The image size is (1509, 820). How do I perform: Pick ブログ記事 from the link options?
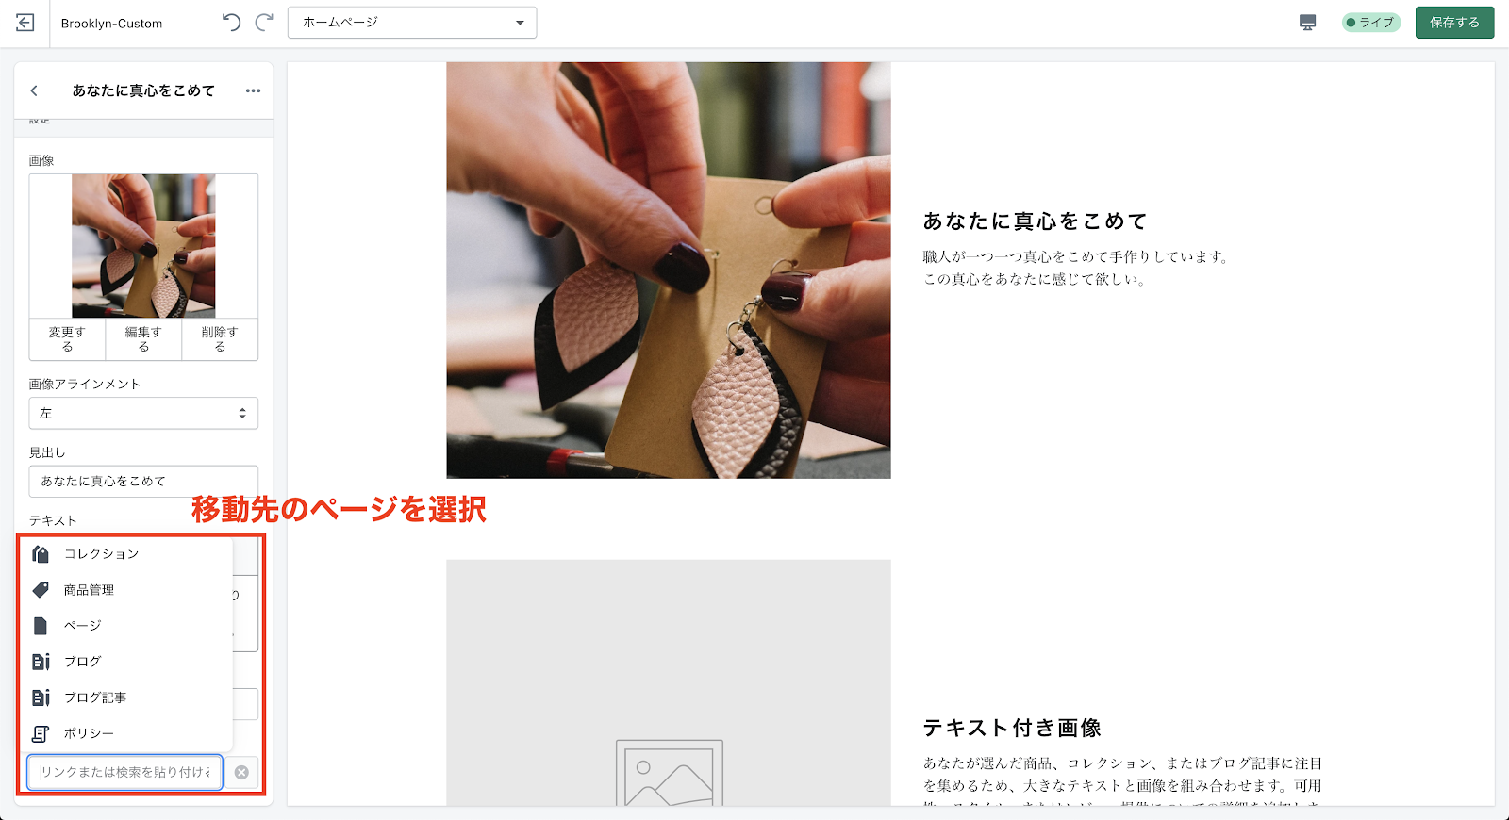(x=94, y=697)
